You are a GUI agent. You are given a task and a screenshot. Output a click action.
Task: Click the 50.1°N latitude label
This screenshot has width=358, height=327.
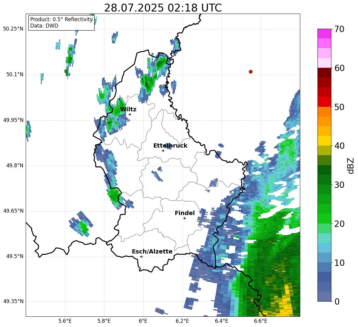click(15, 75)
